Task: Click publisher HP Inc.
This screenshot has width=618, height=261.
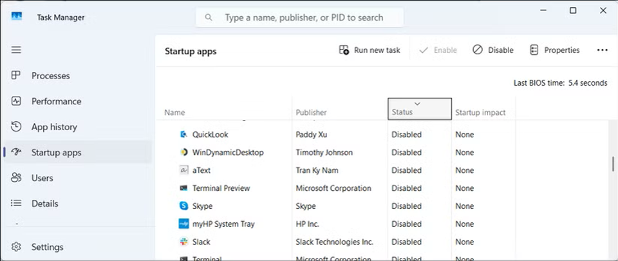Action: coord(308,224)
